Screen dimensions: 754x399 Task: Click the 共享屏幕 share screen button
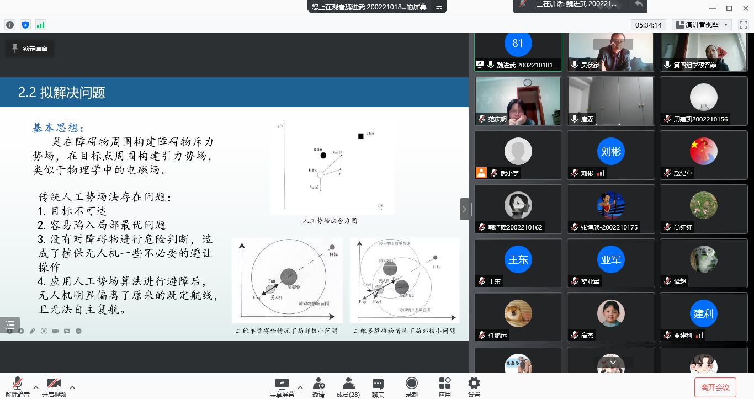coord(282,387)
